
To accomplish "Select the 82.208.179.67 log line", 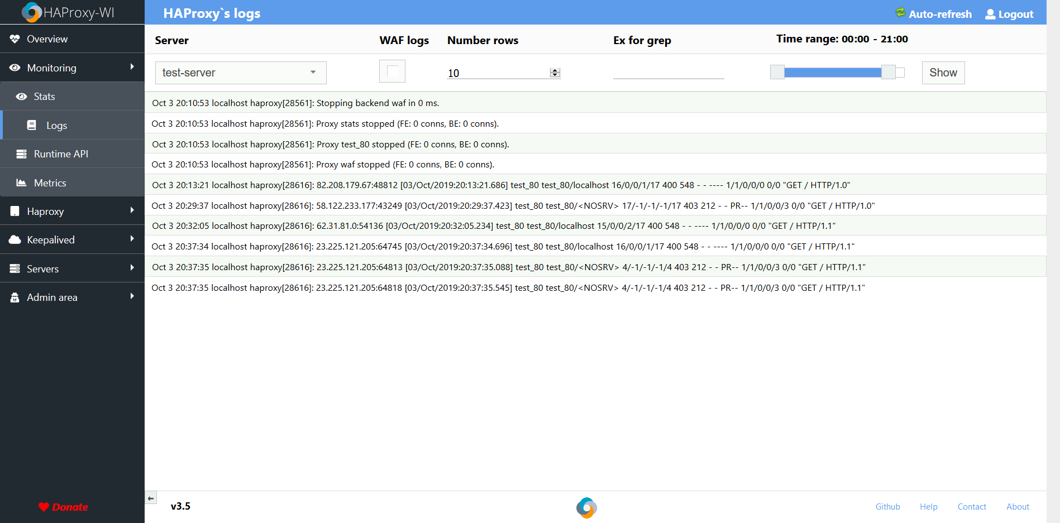I will (595, 185).
